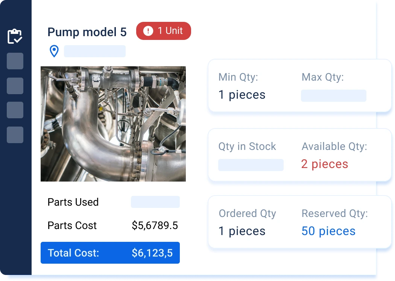Viewport: 395px width, 281px height.
Task: Select the third square sidebar item
Action: [x=15, y=110]
